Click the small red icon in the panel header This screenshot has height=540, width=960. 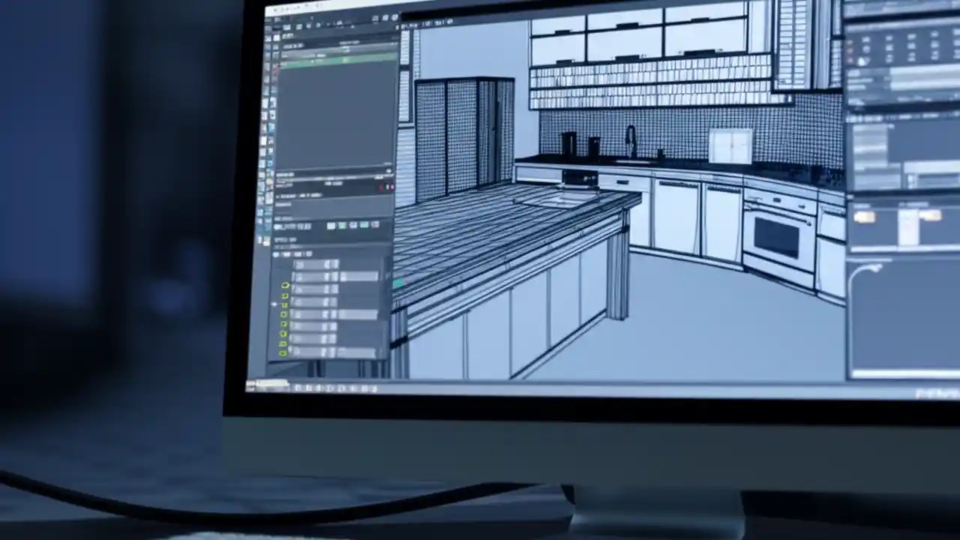pyautogui.click(x=380, y=186)
